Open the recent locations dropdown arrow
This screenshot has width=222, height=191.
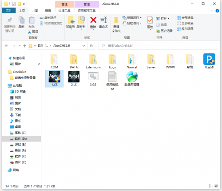coord(20,46)
